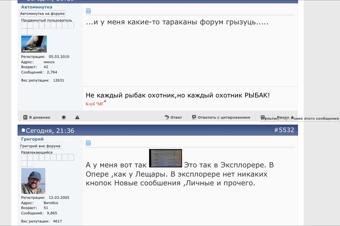Click the post status icon beside Сегодня, 21:36
Viewport: 340px width, 226px height.
23,131
